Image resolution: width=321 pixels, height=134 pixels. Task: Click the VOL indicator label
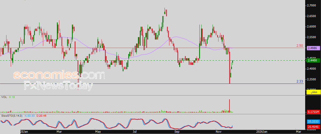4,97
